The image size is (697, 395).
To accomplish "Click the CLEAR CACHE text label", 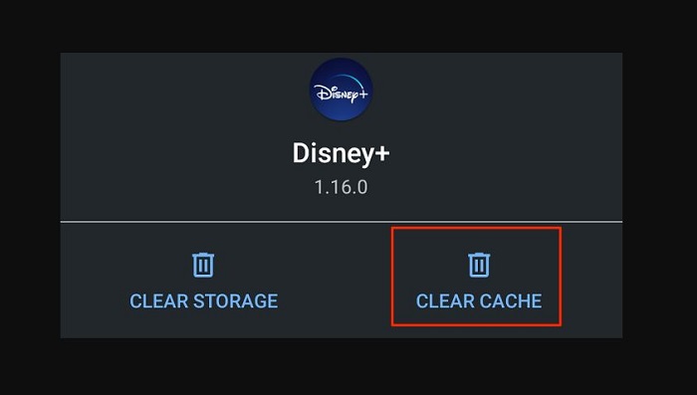I will [479, 301].
